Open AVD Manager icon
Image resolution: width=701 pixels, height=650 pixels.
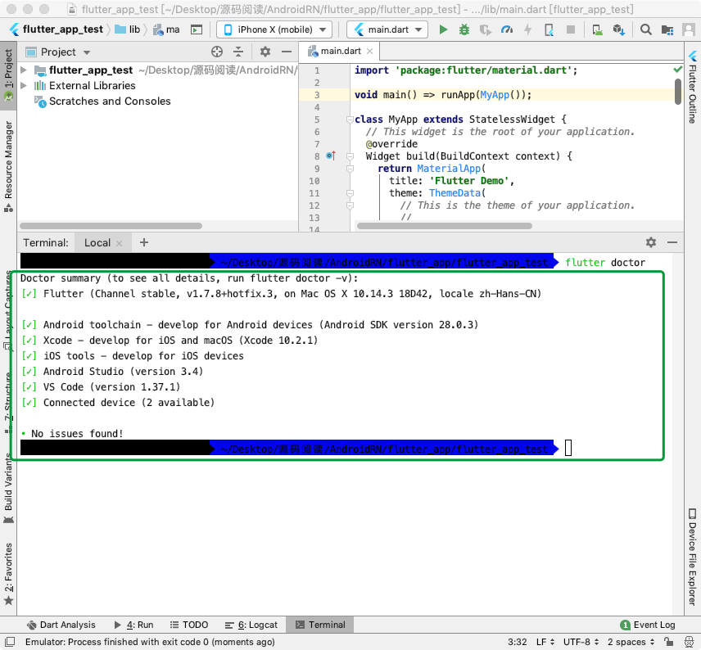click(597, 29)
